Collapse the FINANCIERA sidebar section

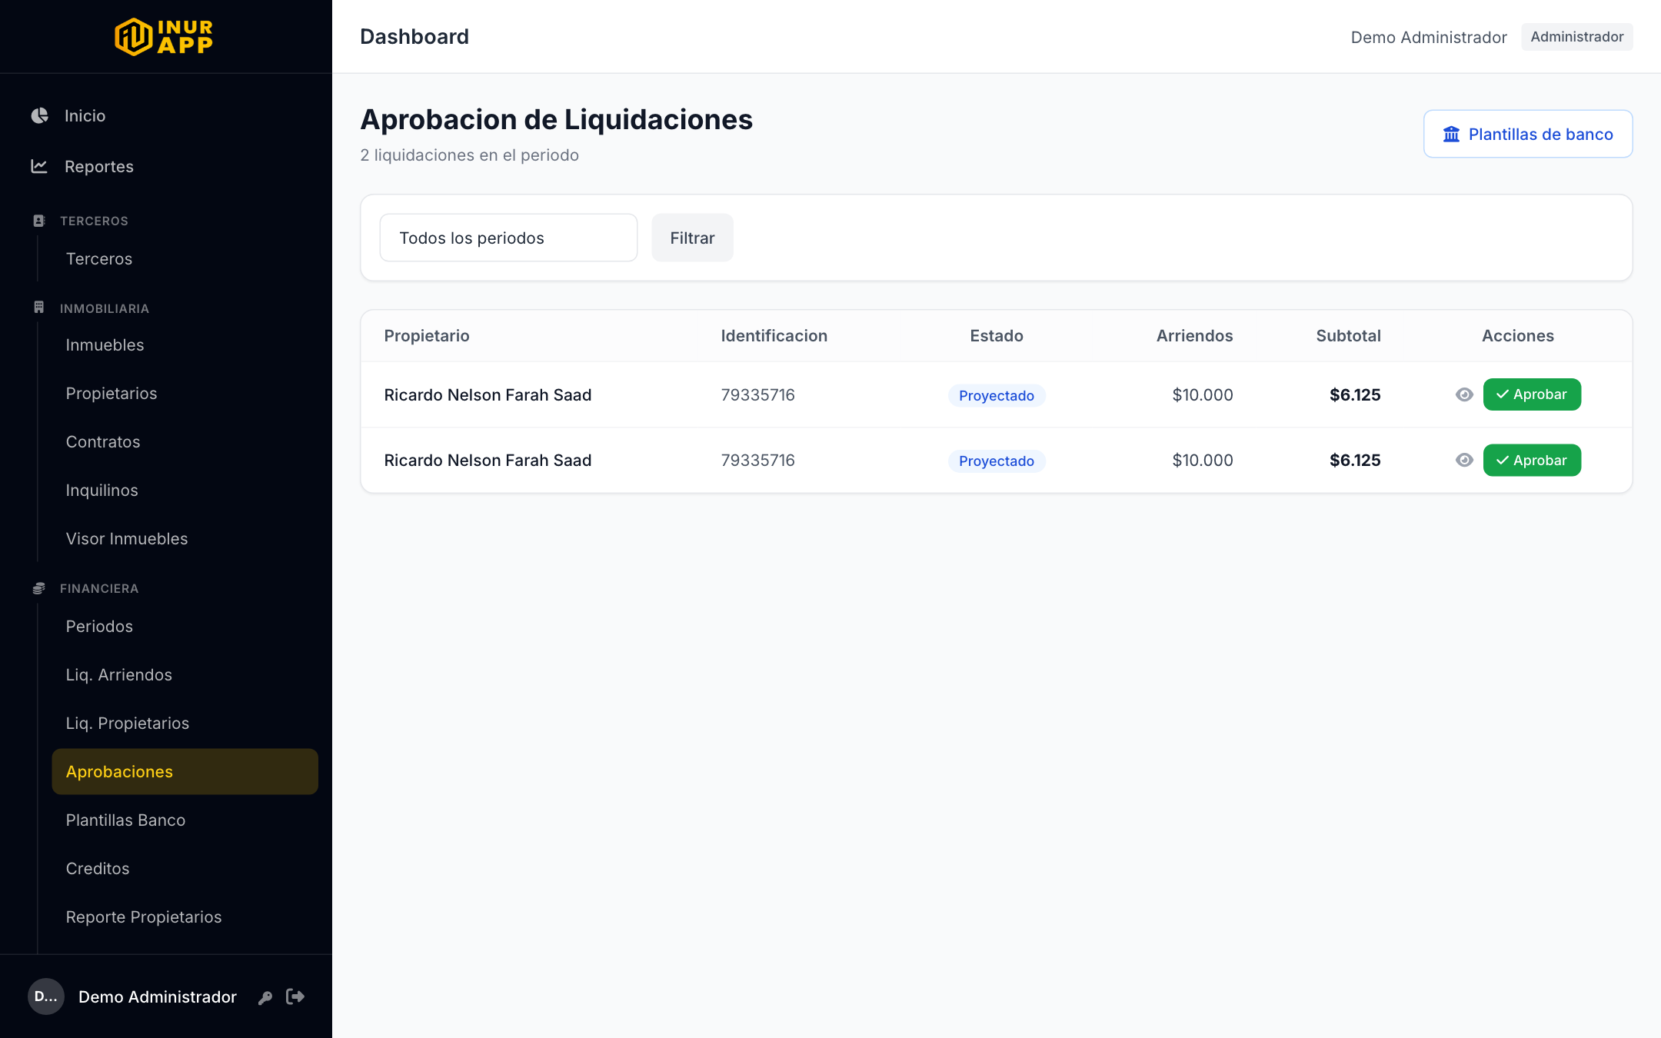point(99,588)
